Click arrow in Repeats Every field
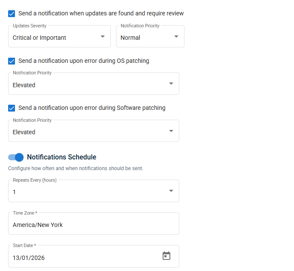 click(171, 191)
